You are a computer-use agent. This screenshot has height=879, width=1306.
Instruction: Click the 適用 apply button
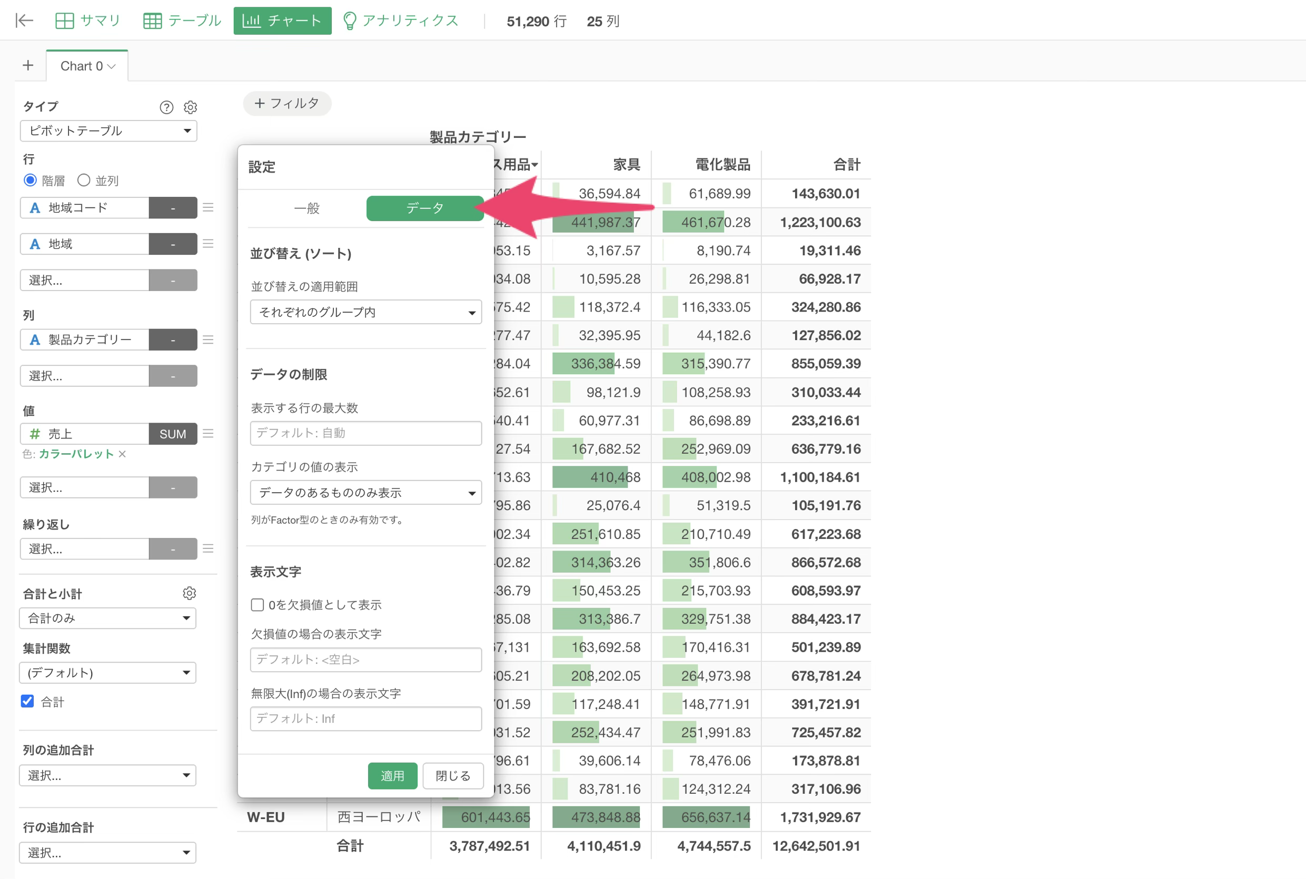[392, 776]
